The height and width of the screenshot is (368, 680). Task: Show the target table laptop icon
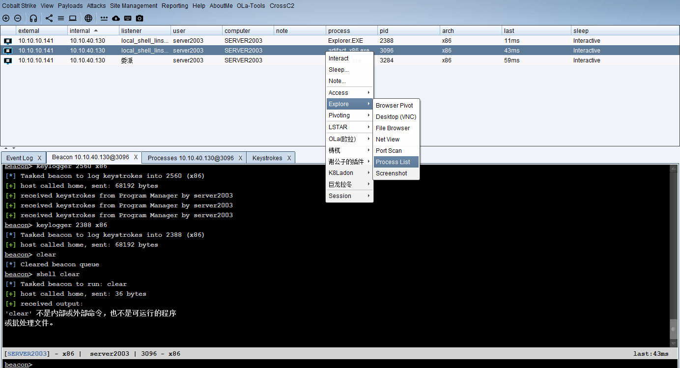[x=73, y=18]
